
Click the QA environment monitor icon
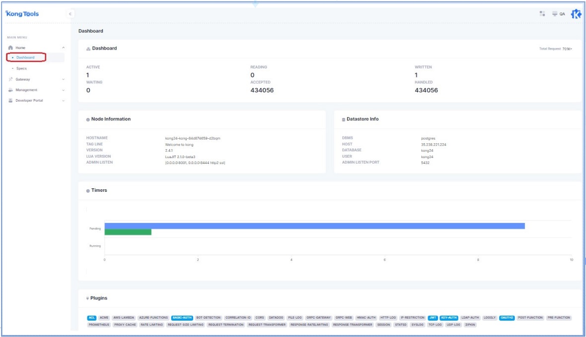point(555,14)
